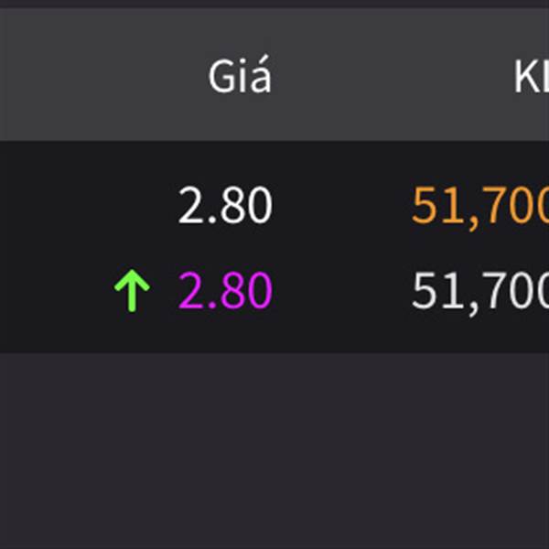Click the gap between white 2.80 and orange 51,700
The image size is (549, 549).
[x=341, y=205]
